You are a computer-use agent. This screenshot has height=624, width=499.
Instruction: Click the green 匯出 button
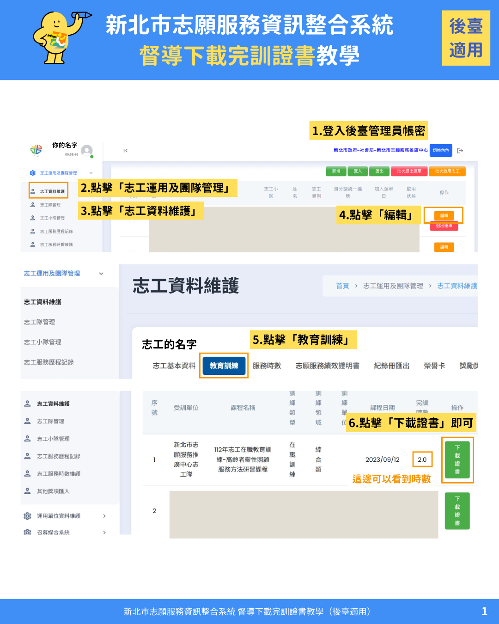click(379, 171)
